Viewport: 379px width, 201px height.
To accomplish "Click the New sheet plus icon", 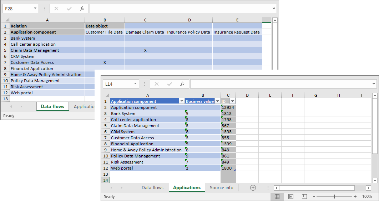I will point(253,188).
